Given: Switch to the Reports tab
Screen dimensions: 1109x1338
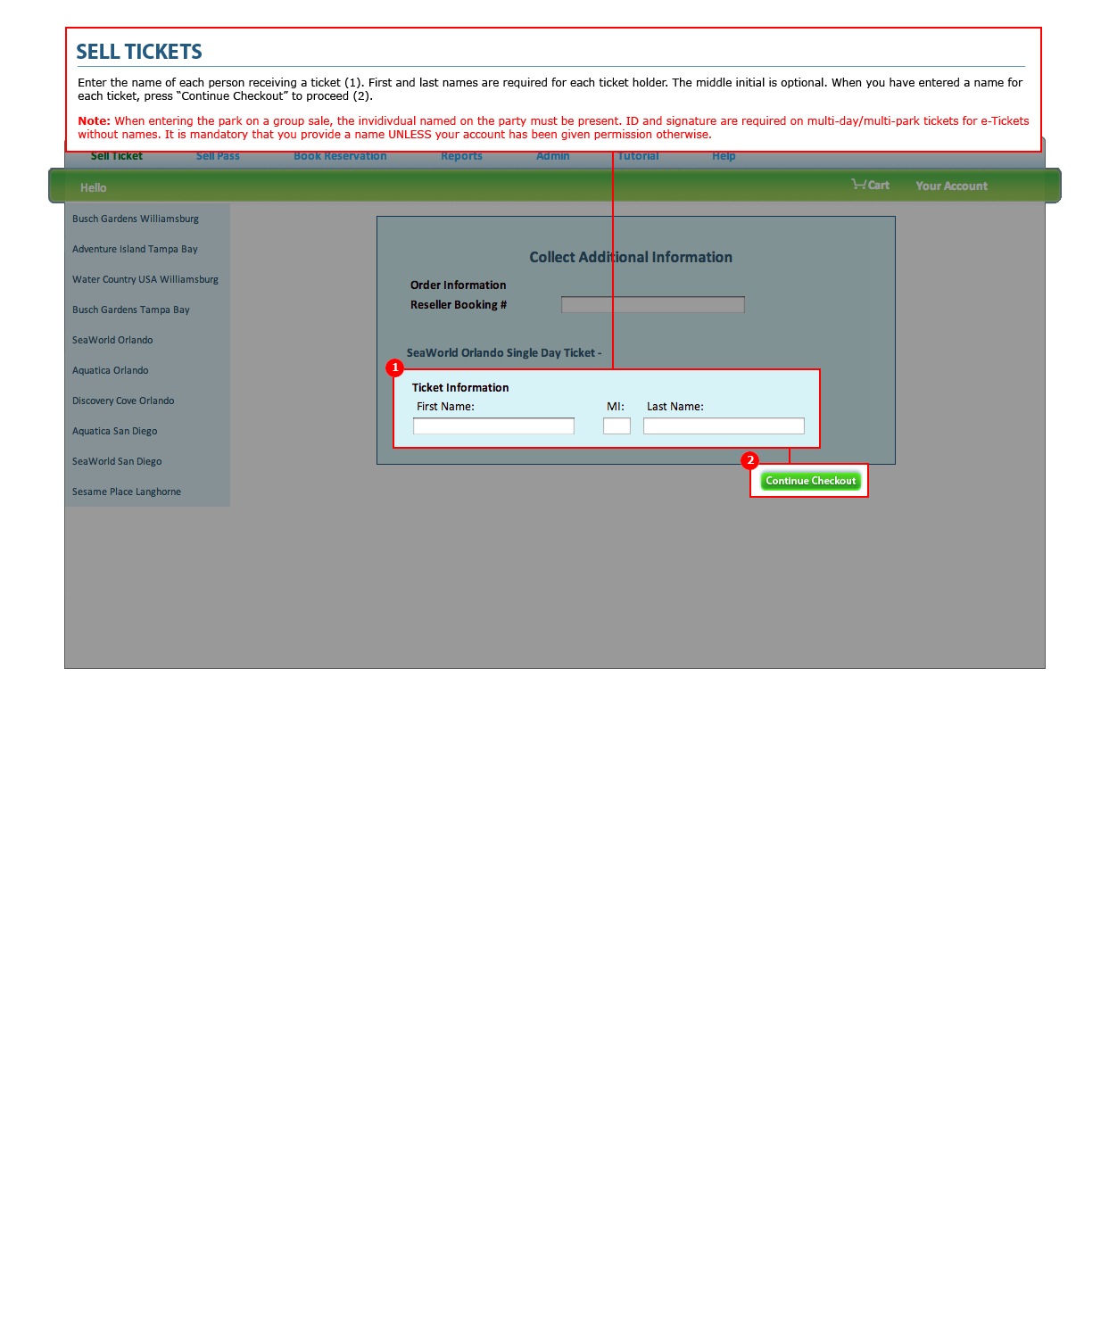Looking at the screenshot, I should click(461, 157).
